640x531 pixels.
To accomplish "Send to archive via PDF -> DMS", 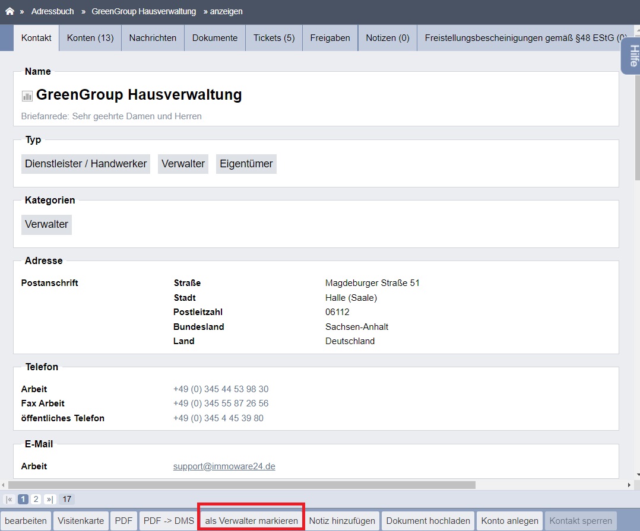I will coord(169,521).
